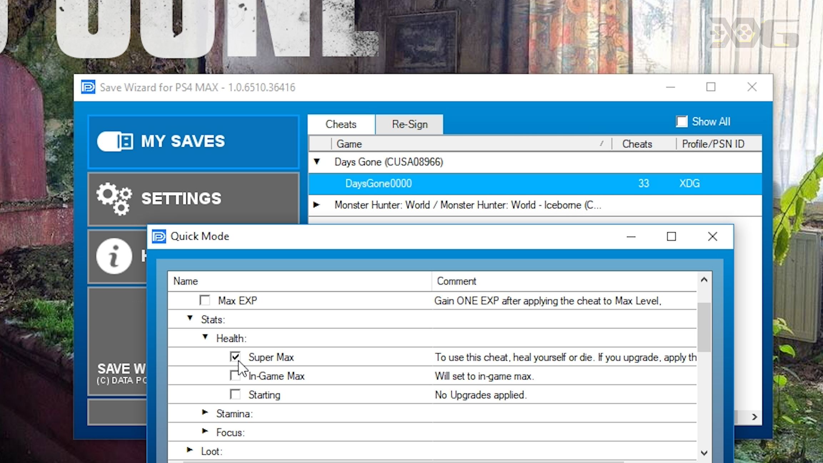Expand the Stamina subsection
This screenshot has height=463, width=823.
click(205, 413)
